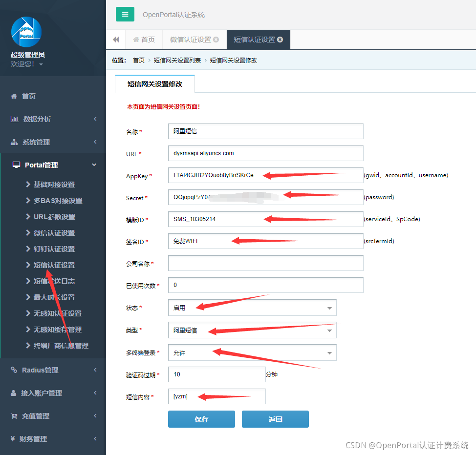Close the 微信认证设置 tab
This screenshot has width=476, height=455.
[216, 40]
